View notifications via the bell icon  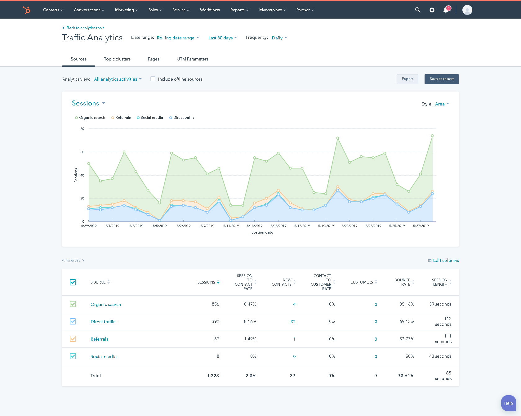coord(446,10)
